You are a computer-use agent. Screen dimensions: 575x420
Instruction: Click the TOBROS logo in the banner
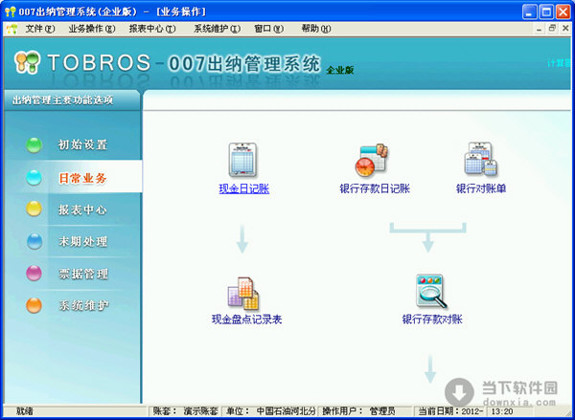(x=82, y=62)
